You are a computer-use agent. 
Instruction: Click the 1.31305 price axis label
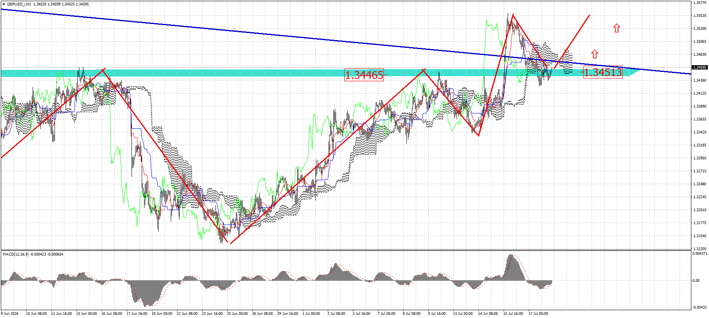700,249
